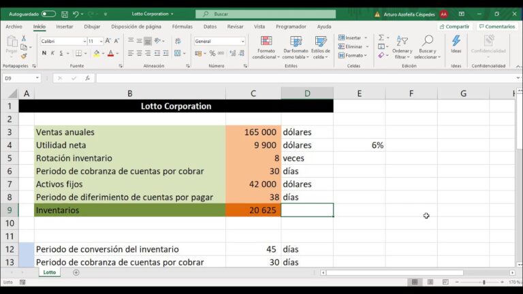Screen dimensions: 523x294
Task: Decrease font size with small A icon
Action: click(x=116, y=41)
